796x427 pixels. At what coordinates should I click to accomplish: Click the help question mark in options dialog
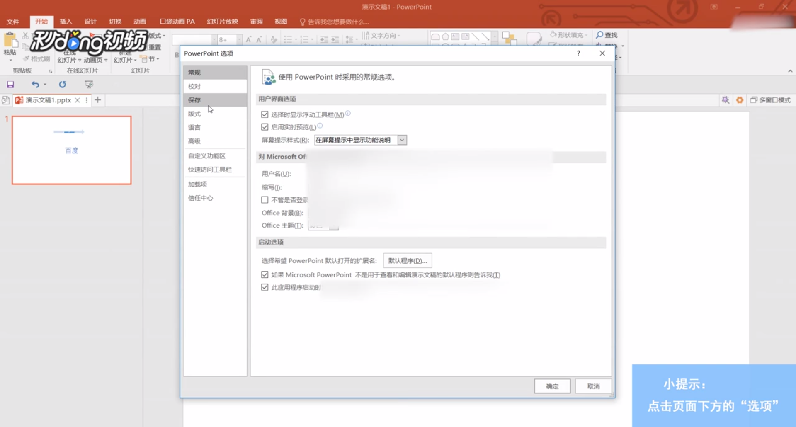click(x=578, y=53)
